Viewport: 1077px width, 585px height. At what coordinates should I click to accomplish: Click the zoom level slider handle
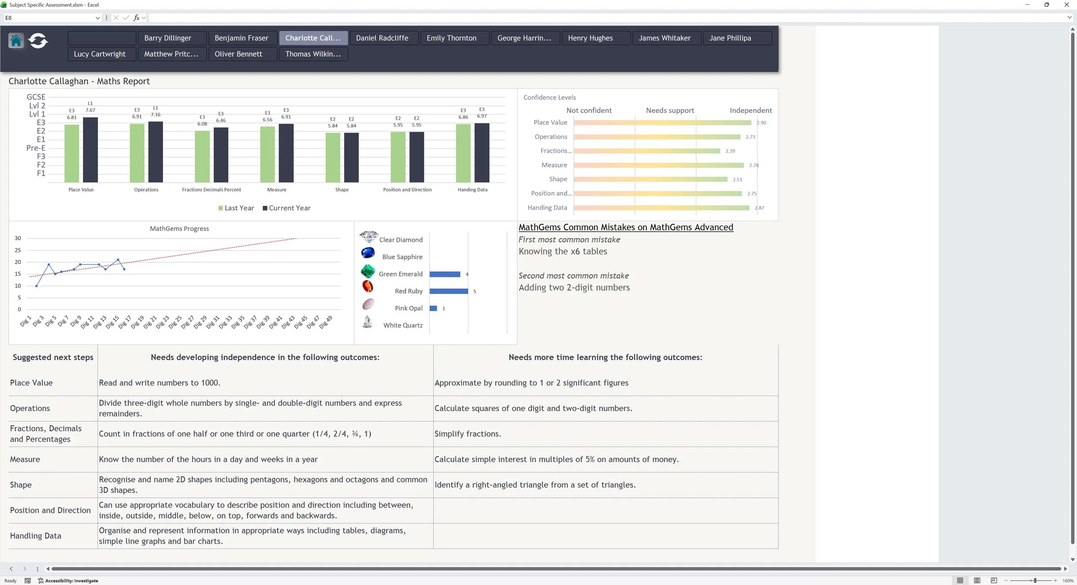coord(1035,581)
